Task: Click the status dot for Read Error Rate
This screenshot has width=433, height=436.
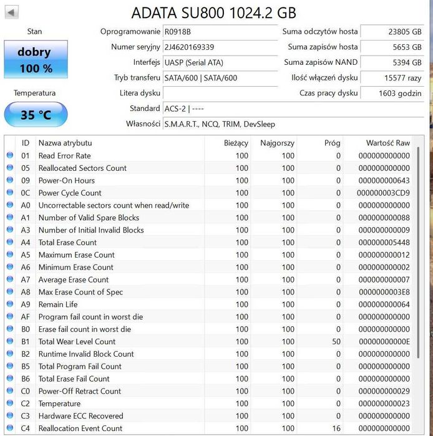Action: [10, 155]
